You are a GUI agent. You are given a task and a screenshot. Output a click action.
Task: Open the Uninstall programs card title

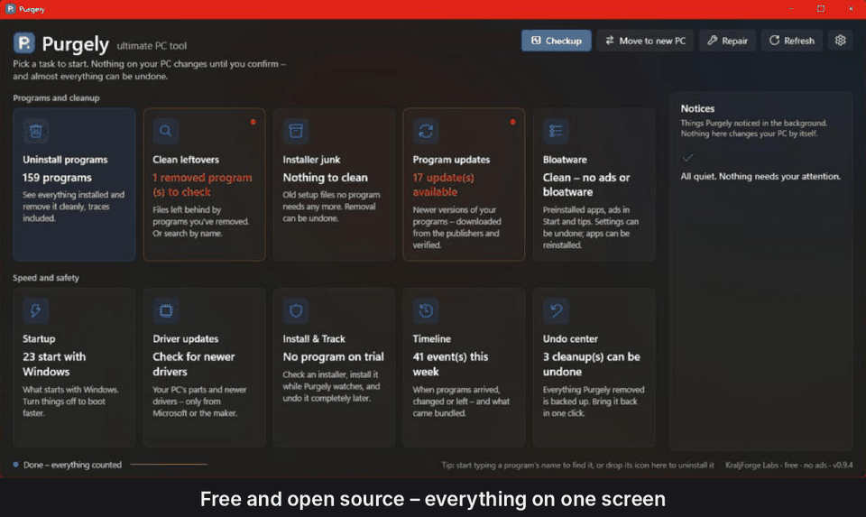(x=65, y=160)
